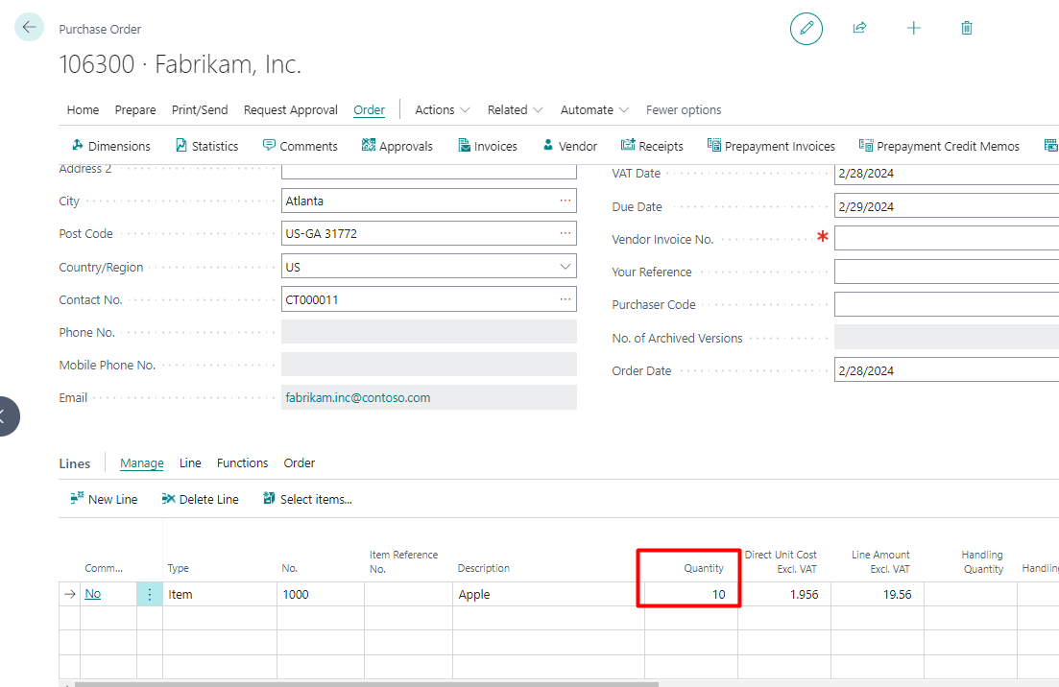1059x687 pixels.
Task: Open the Automate dropdown menu
Action: coord(594,110)
